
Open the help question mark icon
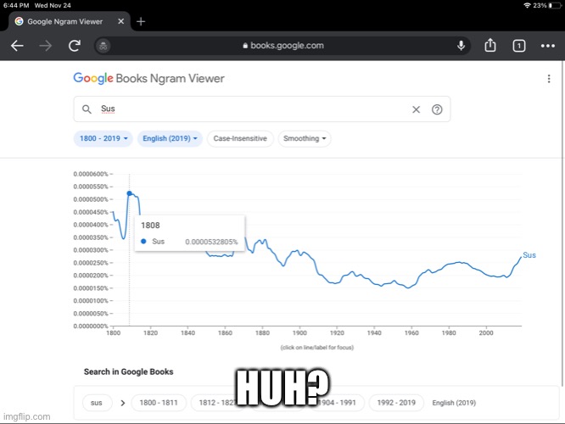click(437, 109)
